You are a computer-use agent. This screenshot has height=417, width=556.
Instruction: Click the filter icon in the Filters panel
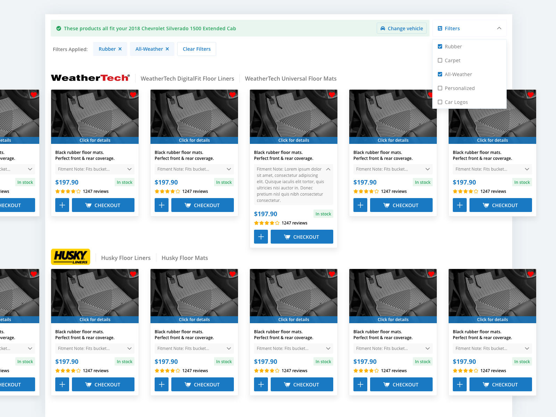click(440, 28)
